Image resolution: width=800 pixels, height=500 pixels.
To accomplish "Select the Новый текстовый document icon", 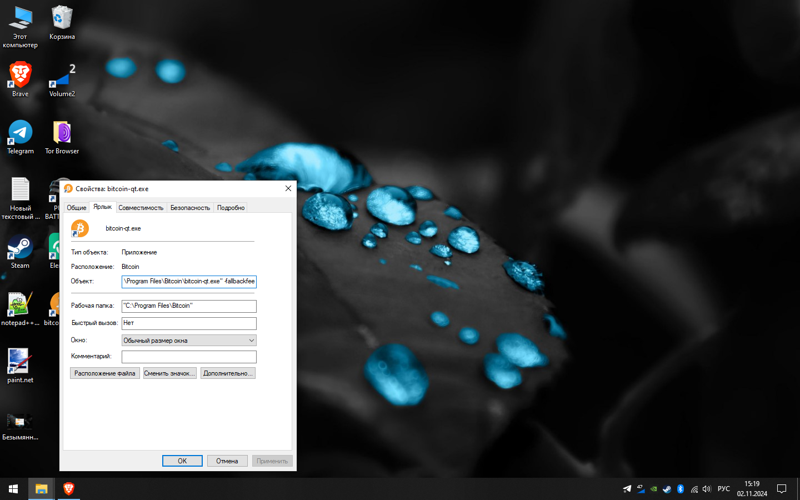I will (21, 198).
